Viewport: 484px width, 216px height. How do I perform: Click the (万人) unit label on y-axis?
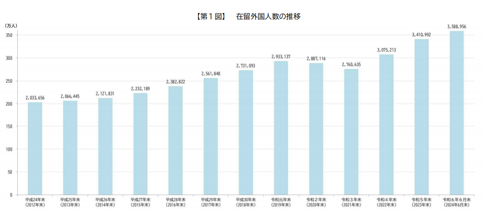pos(11,26)
